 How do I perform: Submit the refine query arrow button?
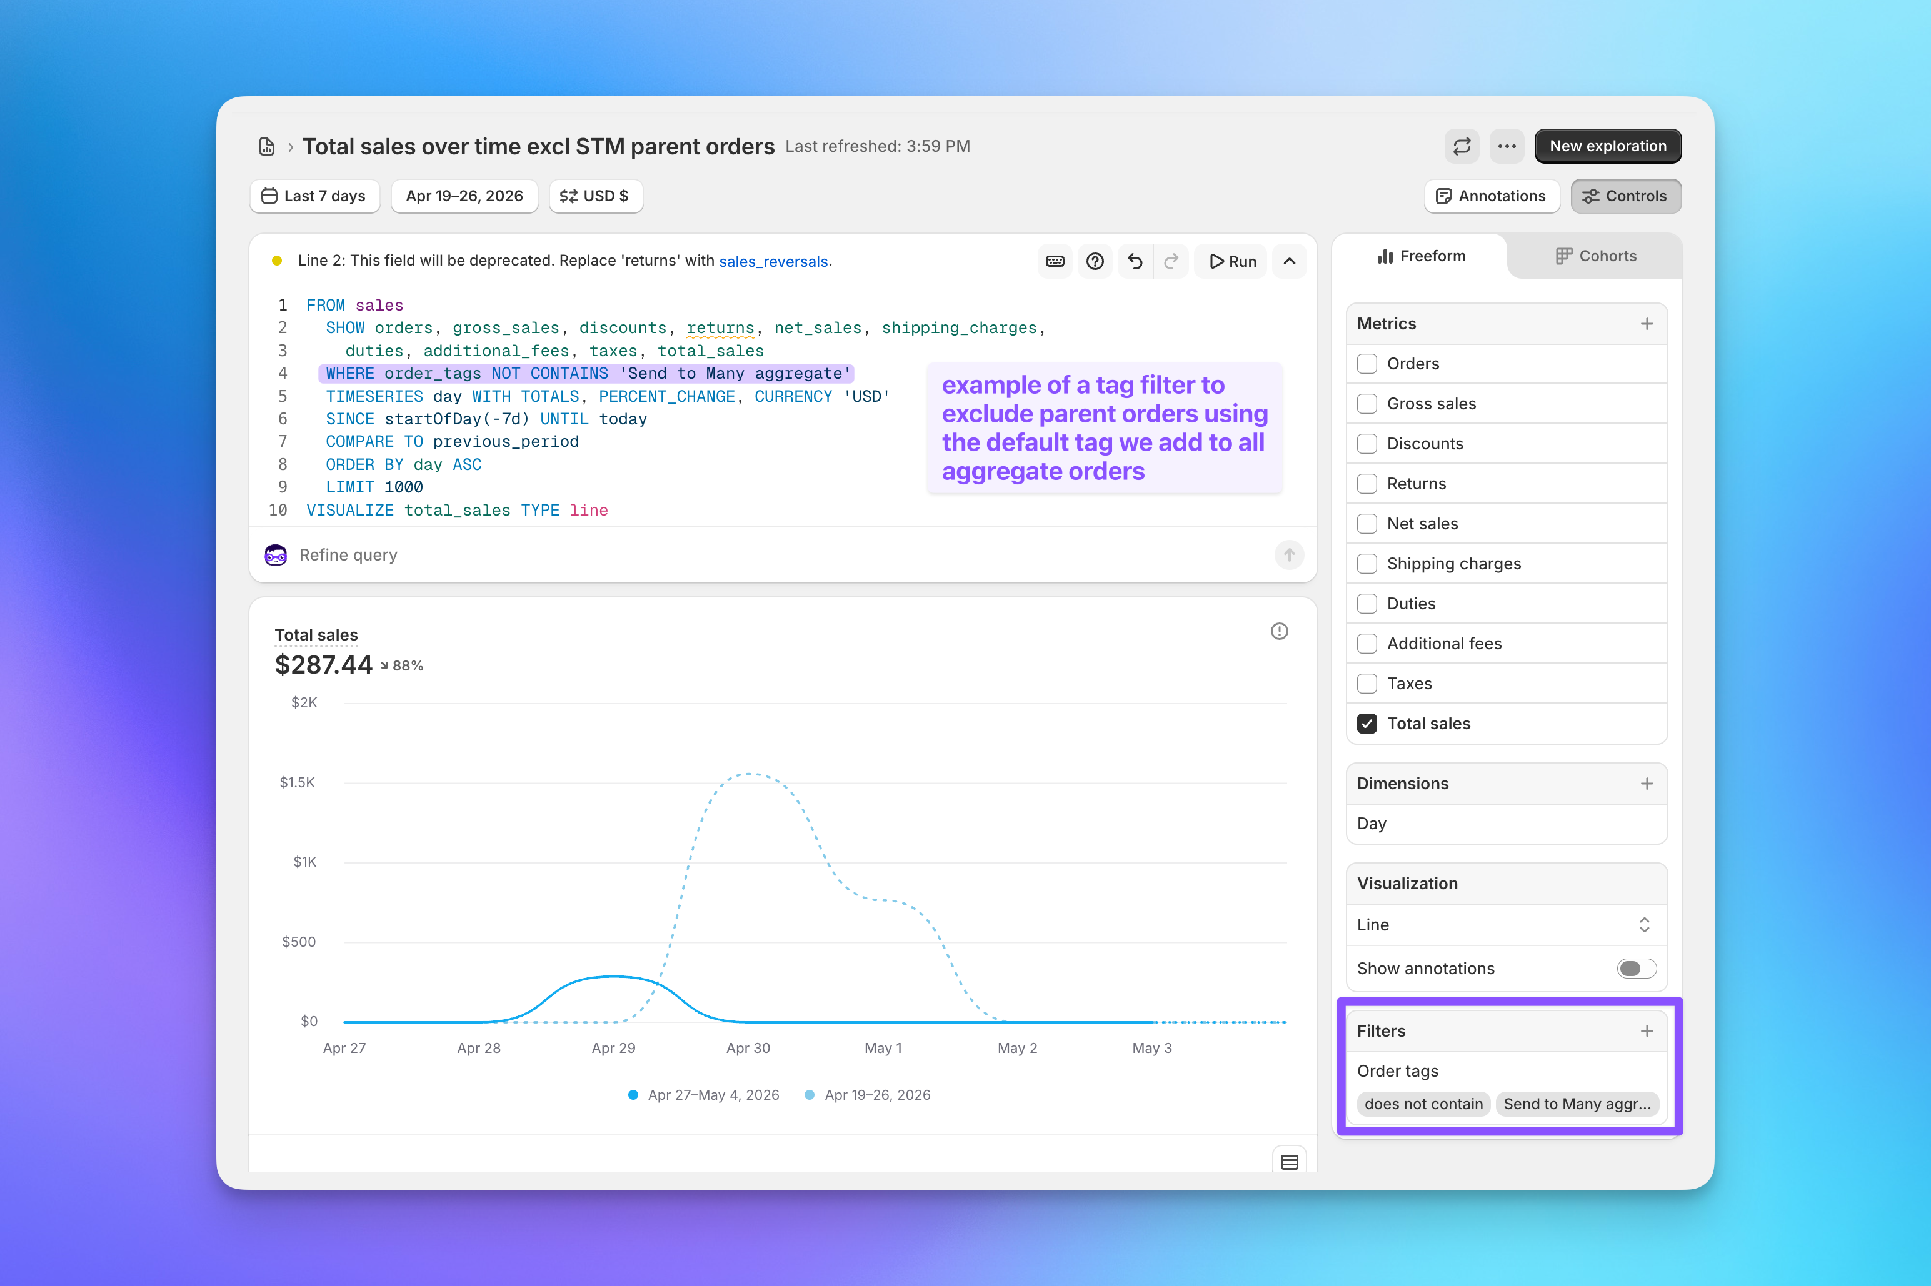[1290, 556]
